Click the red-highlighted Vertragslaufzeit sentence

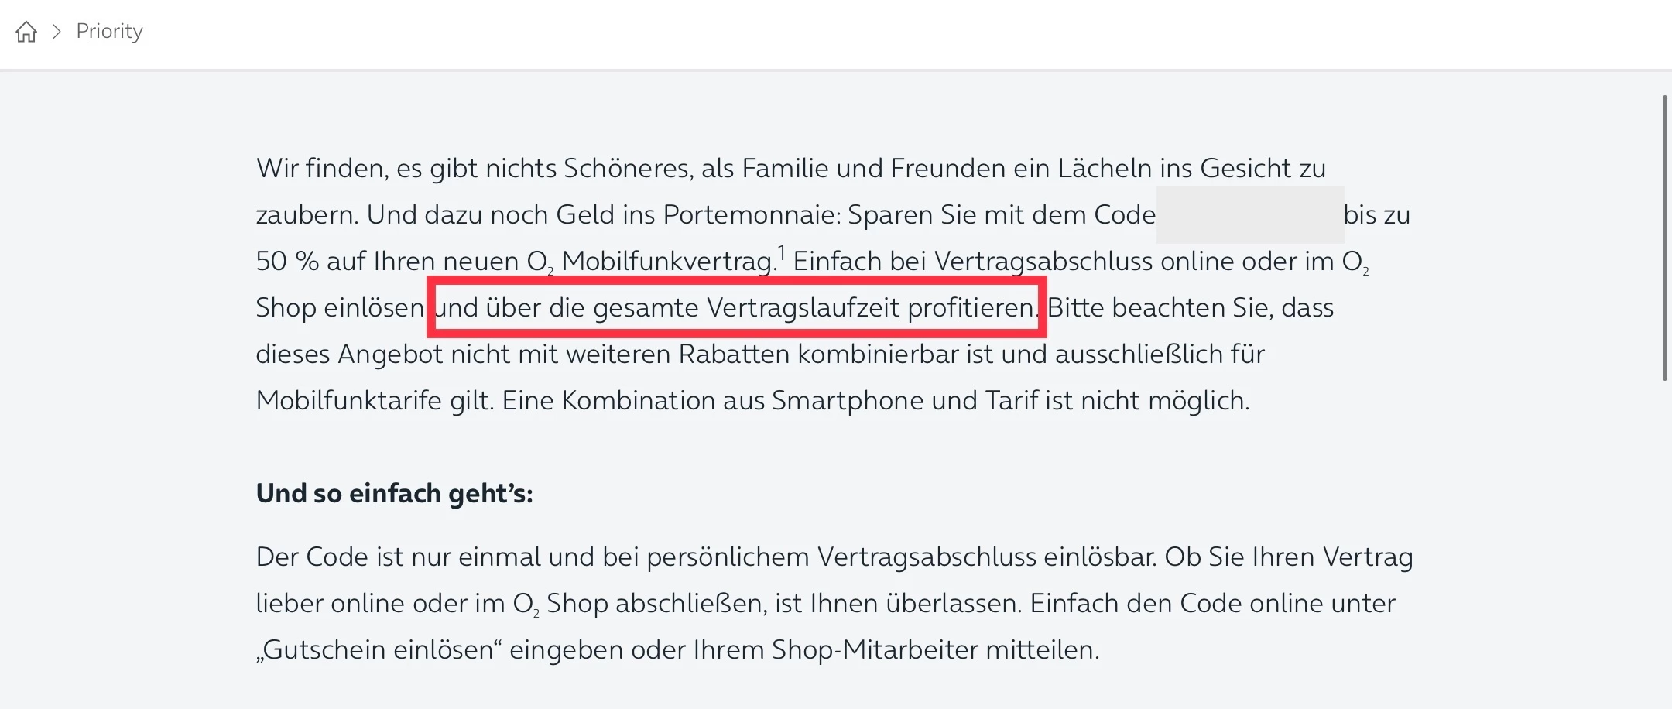736,307
